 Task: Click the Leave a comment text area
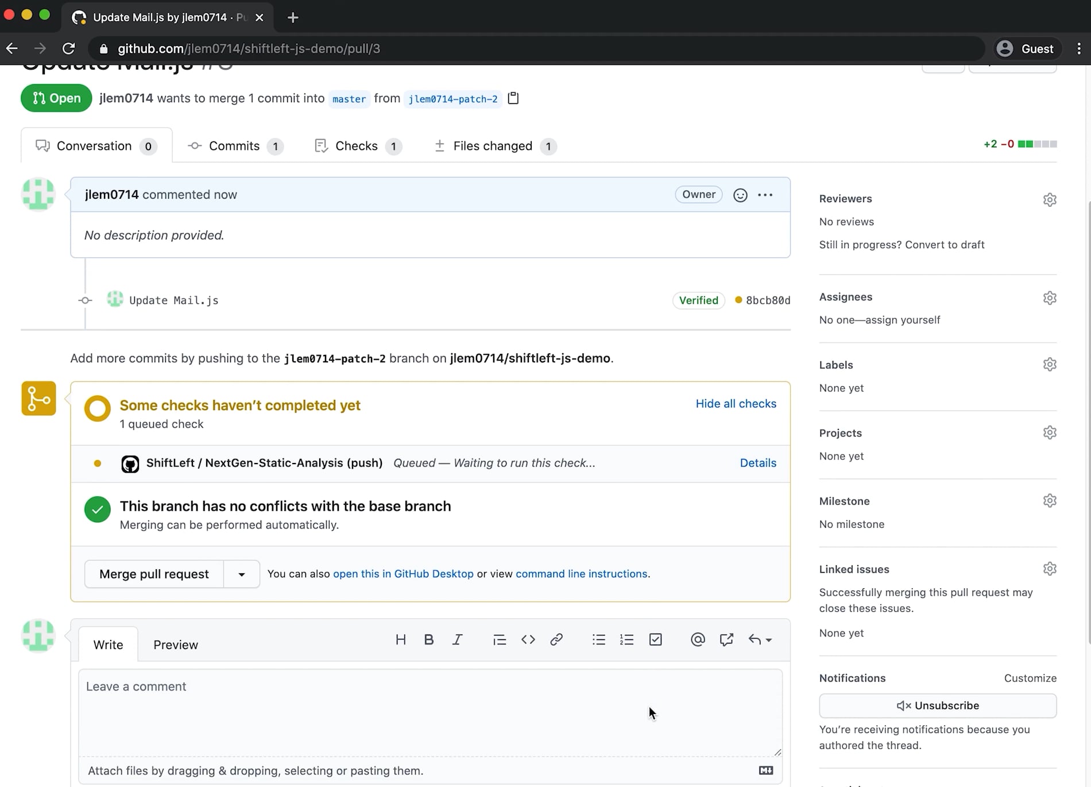pos(430,712)
